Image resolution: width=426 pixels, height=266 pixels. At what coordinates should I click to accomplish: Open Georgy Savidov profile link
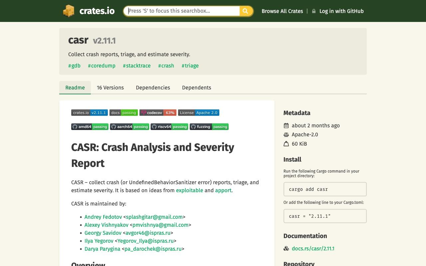[103, 233]
